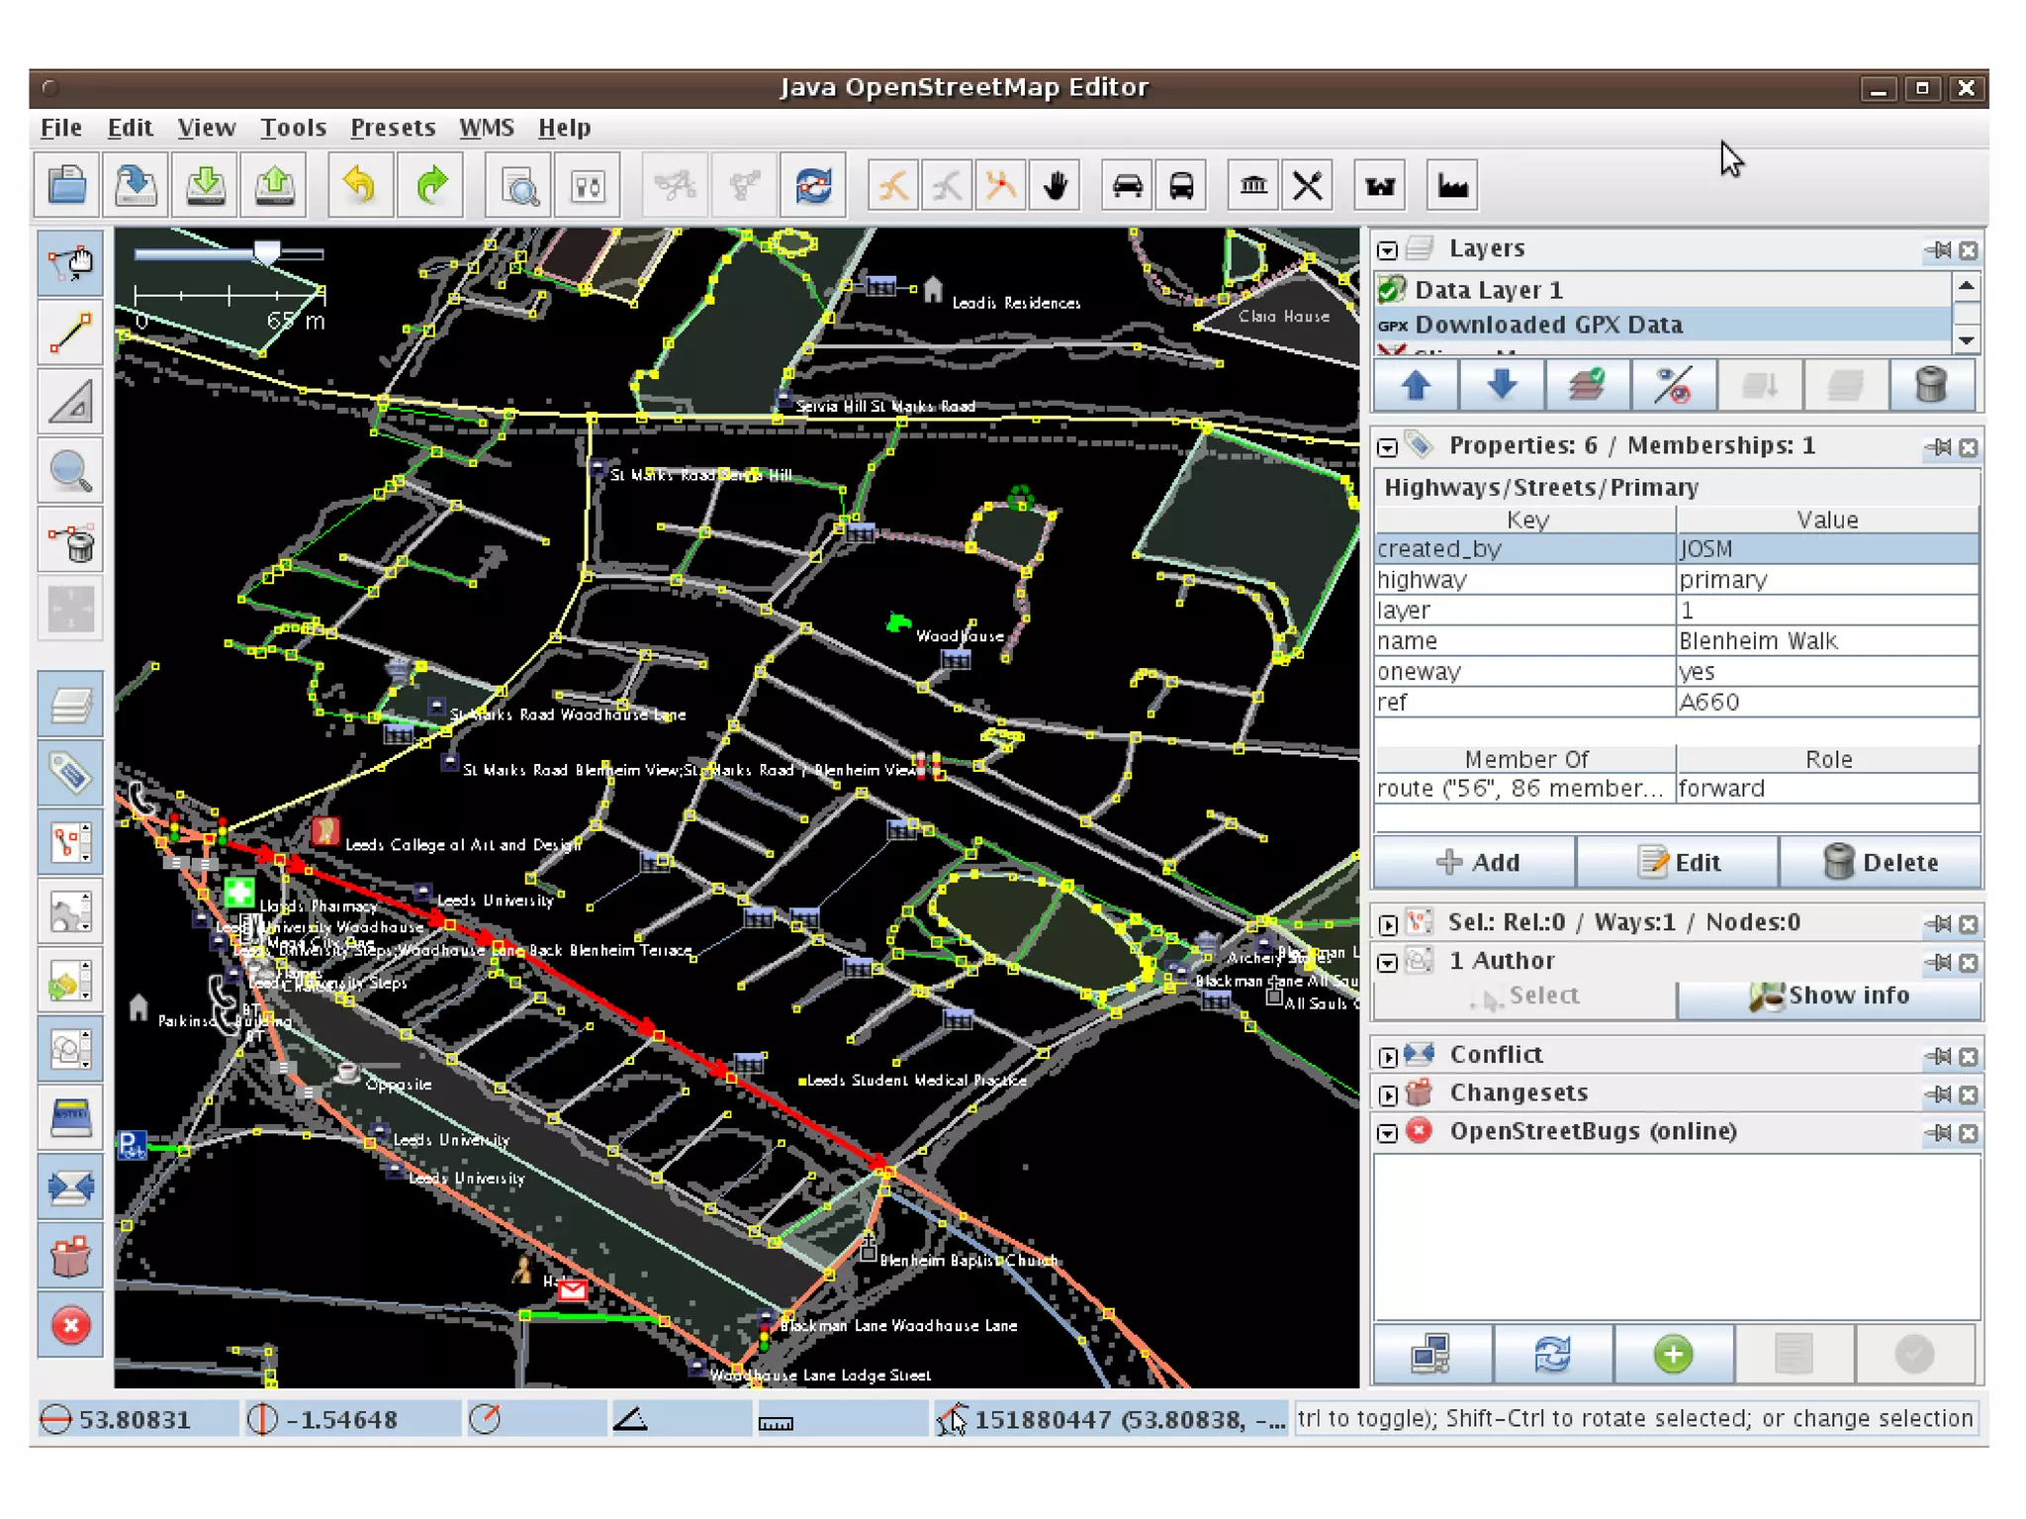Expand the Changesets panel
Viewport: 2026px width, 1519px height.
1388,1095
